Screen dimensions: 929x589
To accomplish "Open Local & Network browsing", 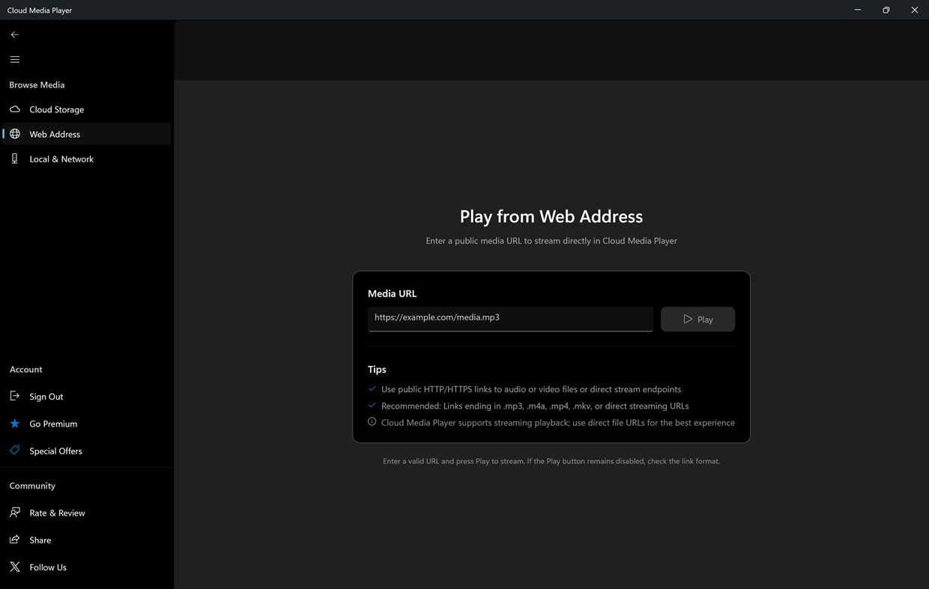I will click(x=14, y=159).
